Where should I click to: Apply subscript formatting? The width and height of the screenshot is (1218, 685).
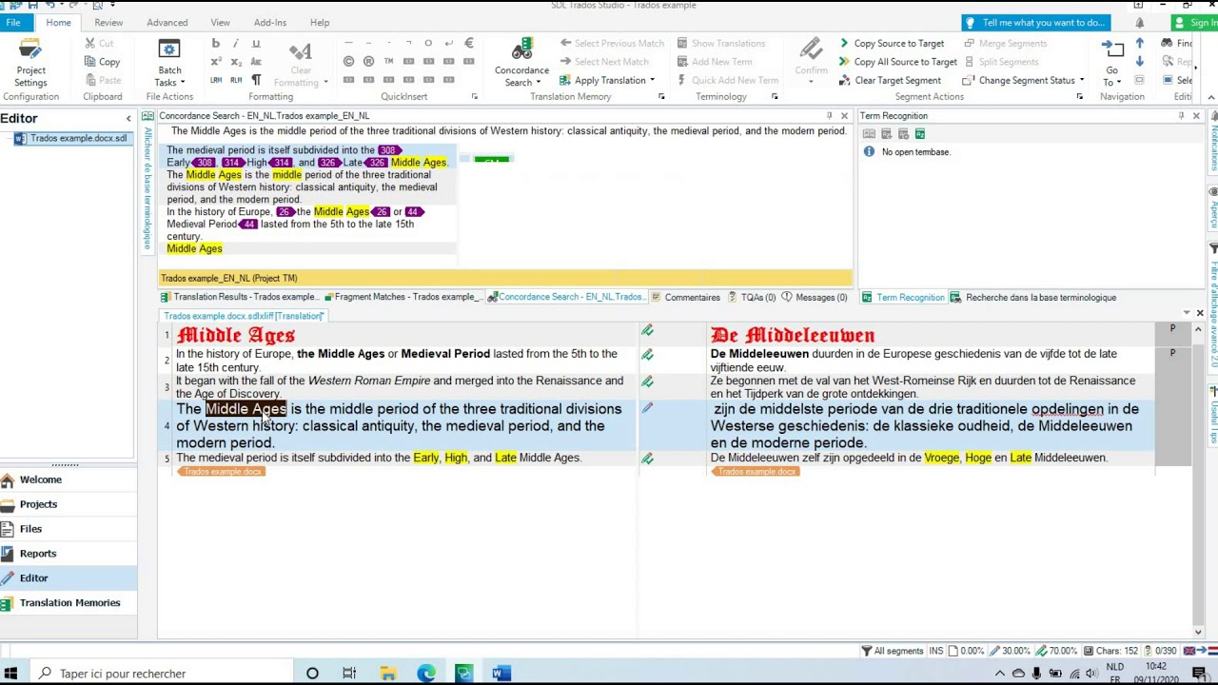click(236, 62)
